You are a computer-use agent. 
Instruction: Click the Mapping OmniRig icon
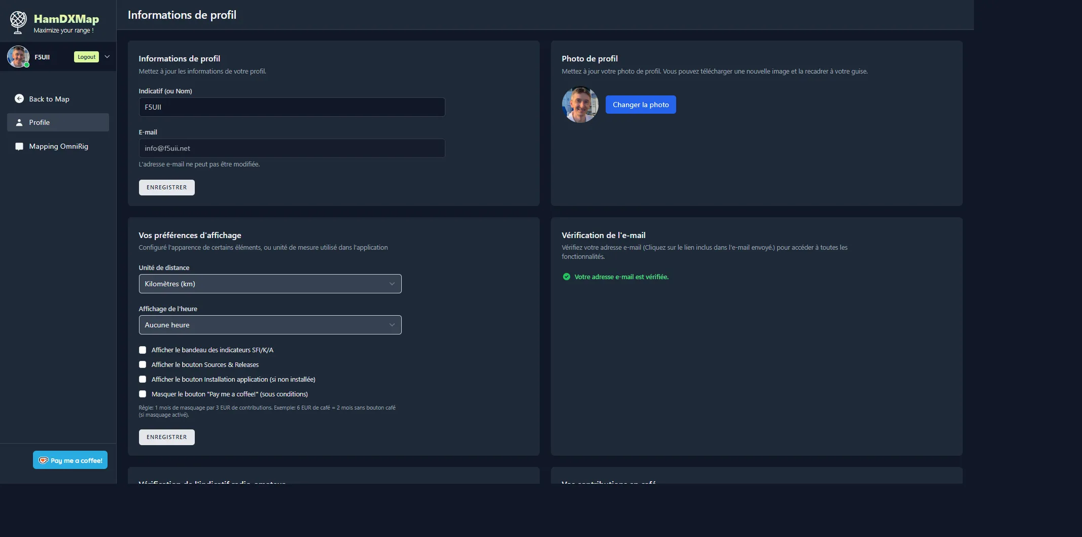[x=19, y=146]
